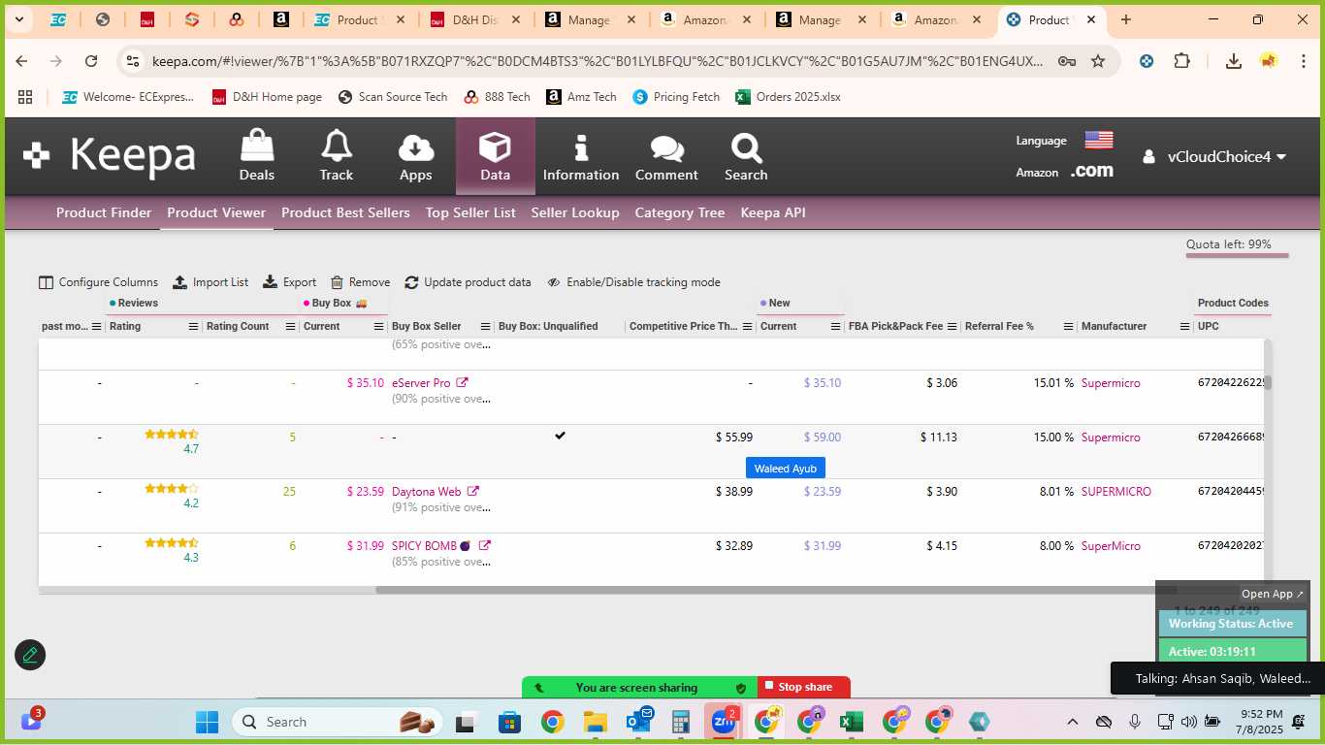The width and height of the screenshot is (1325, 745).
Task: Click SUPERMICRO manufacturer link in uppercase
Action: pos(1116,492)
